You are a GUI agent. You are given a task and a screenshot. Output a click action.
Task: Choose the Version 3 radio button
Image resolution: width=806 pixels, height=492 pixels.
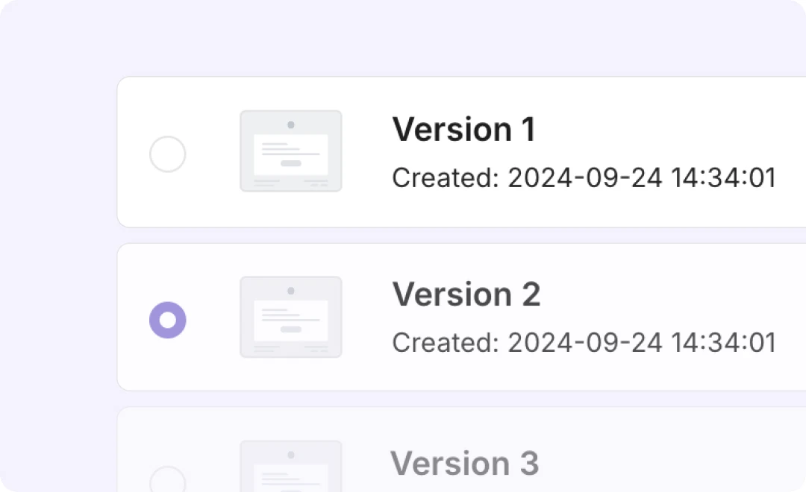click(168, 481)
